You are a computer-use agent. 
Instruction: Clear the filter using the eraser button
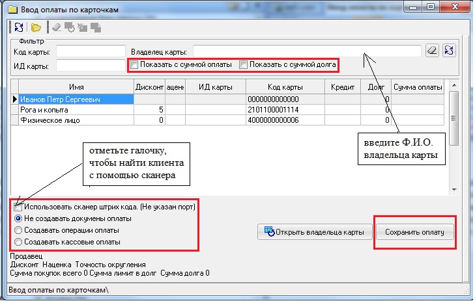click(x=432, y=50)
